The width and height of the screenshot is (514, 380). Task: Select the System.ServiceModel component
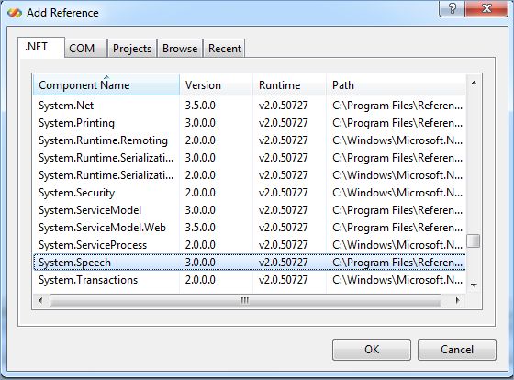click(x=249, y=210)
